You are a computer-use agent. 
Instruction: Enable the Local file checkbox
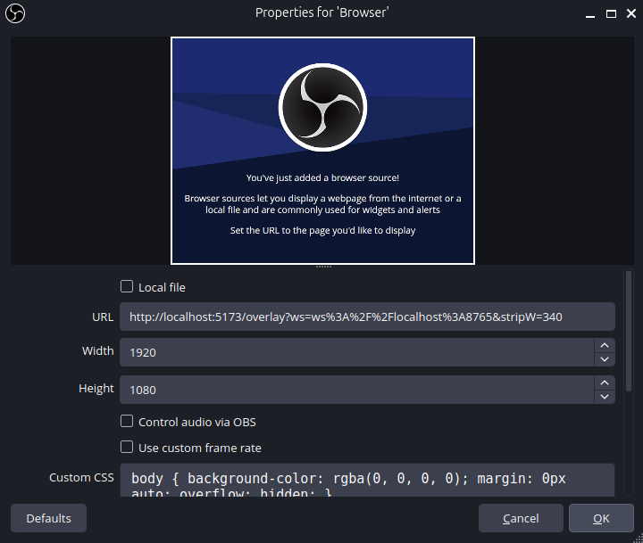127,286
